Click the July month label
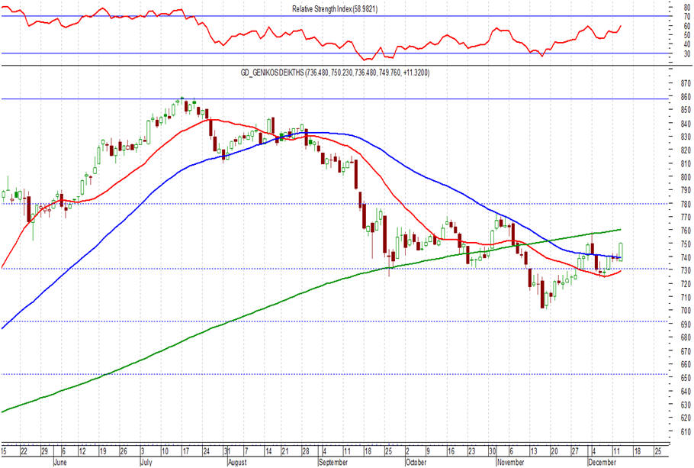 click(x=146, y=462)
